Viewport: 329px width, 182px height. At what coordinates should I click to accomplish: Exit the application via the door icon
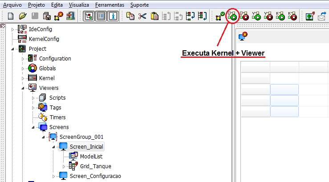click(71, 16)
